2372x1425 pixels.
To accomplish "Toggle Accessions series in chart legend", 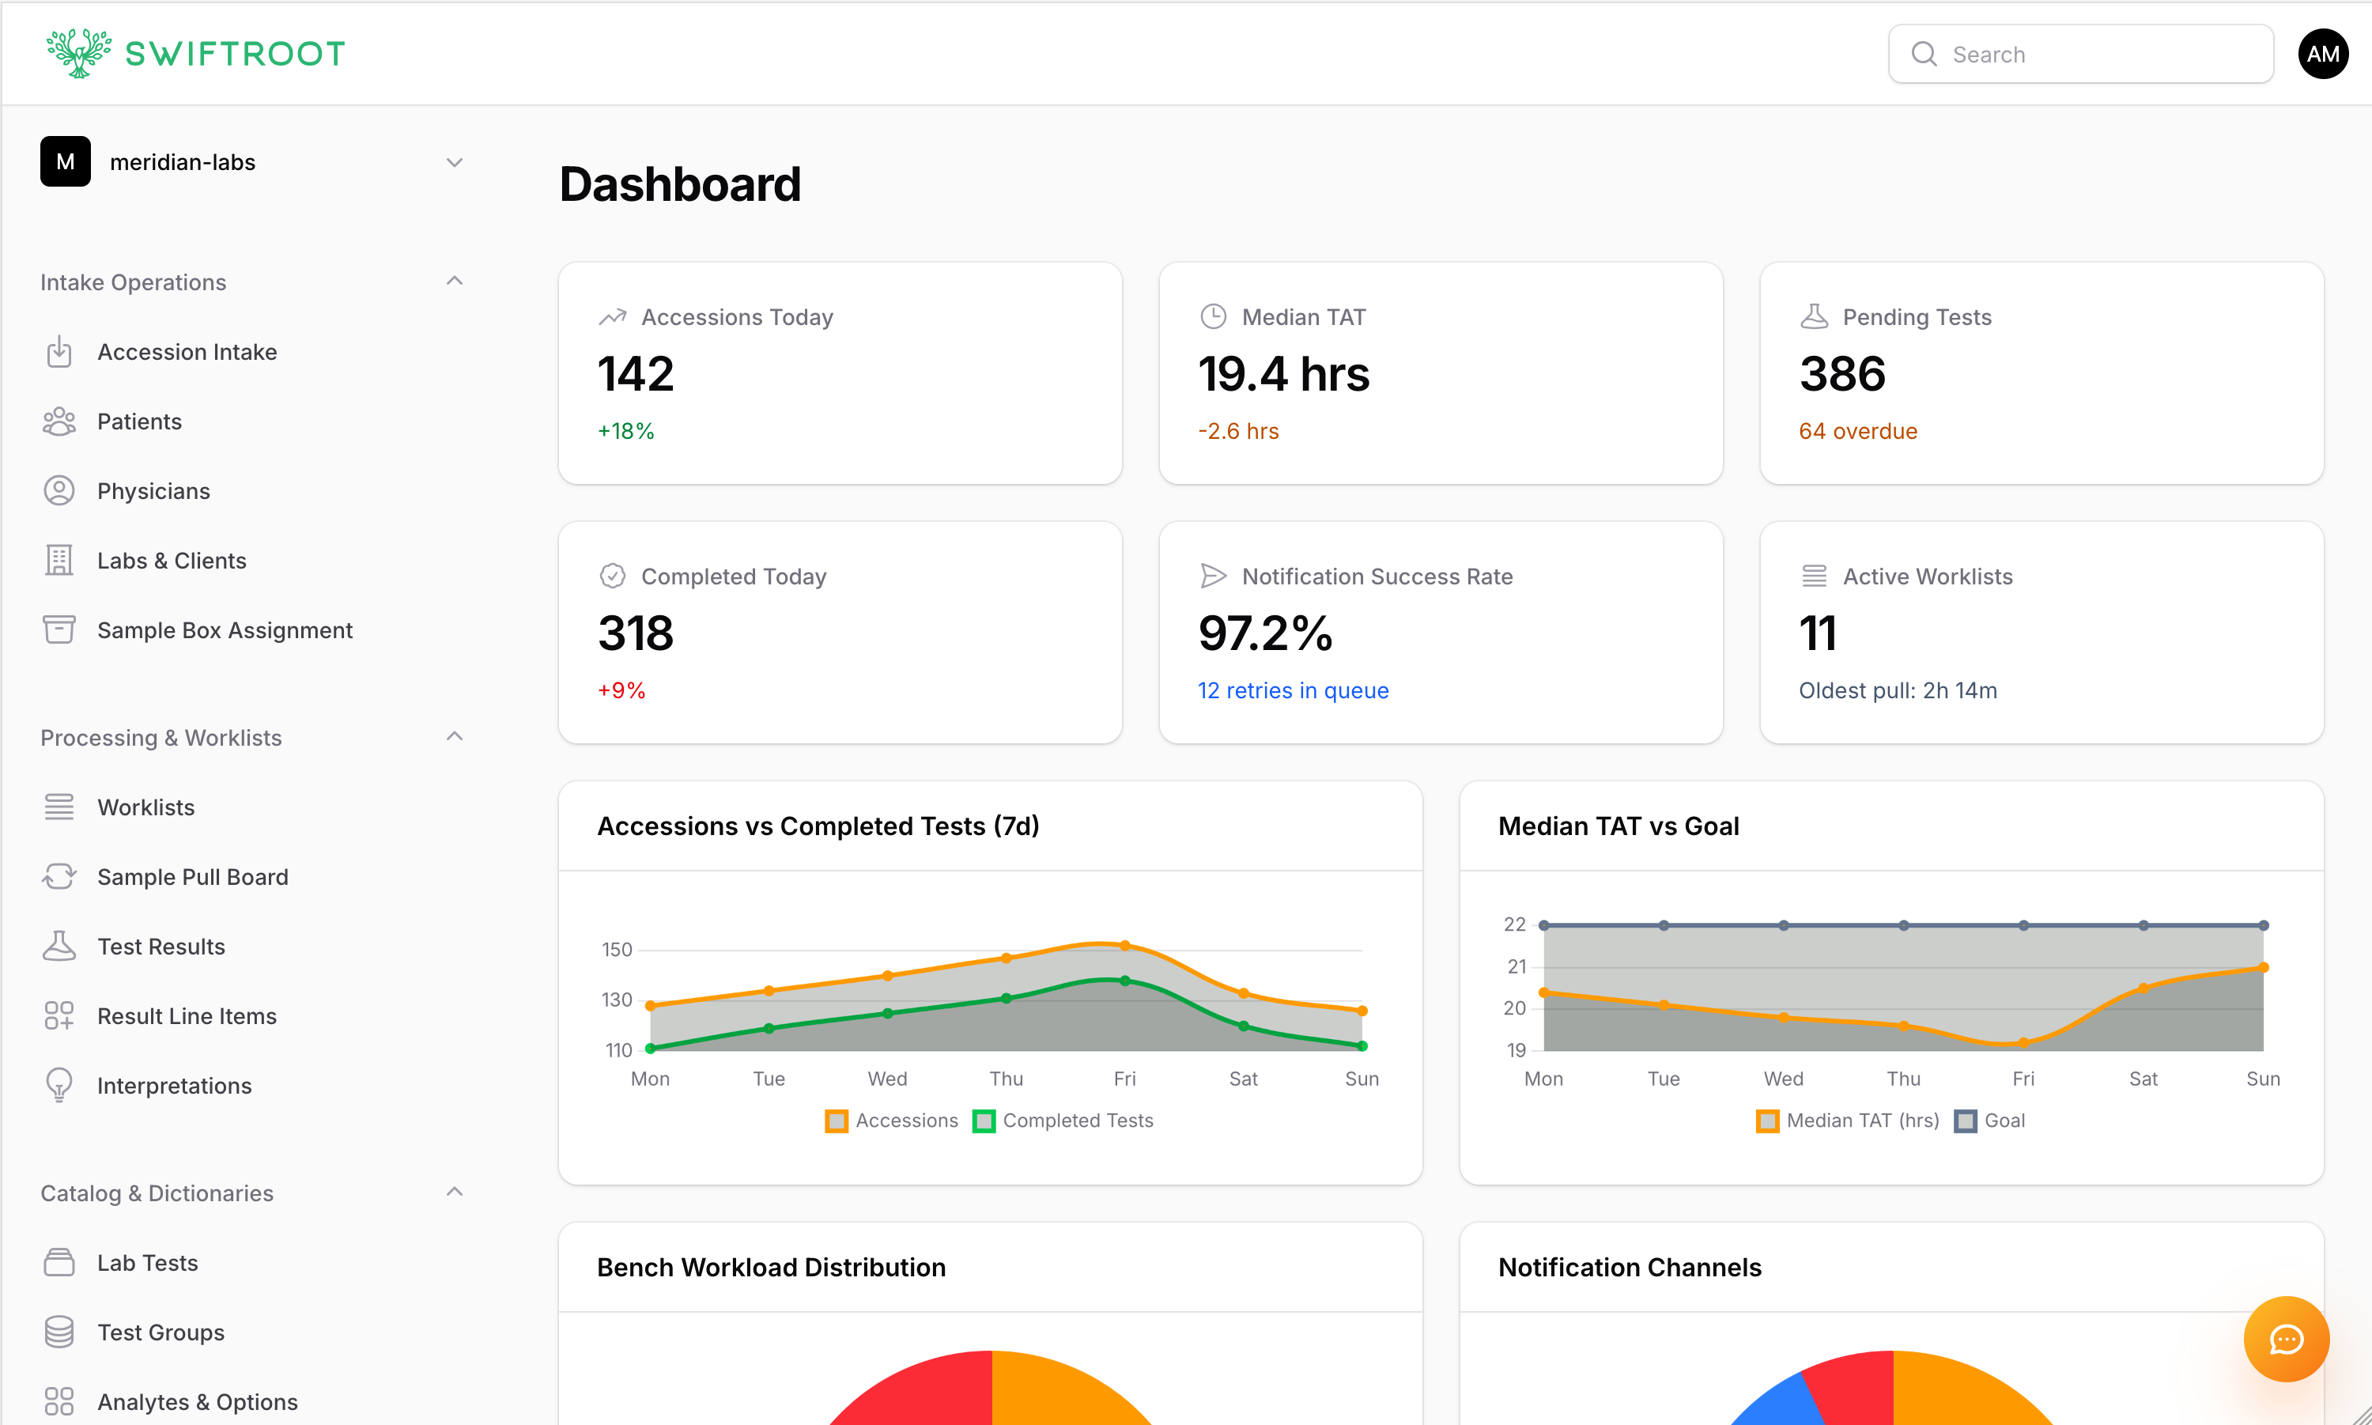I will [892, 1121].
